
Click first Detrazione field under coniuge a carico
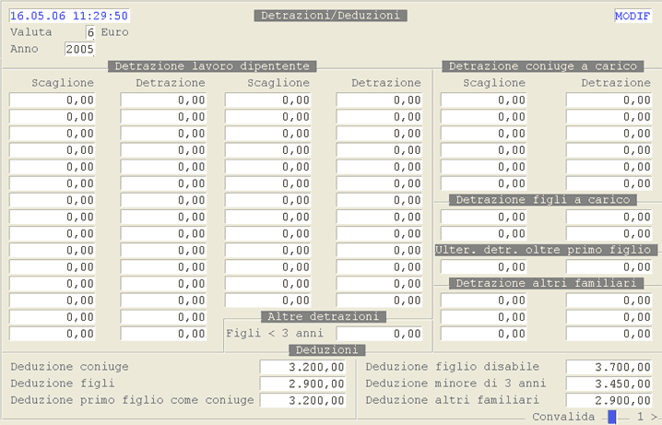pos(609,100)
